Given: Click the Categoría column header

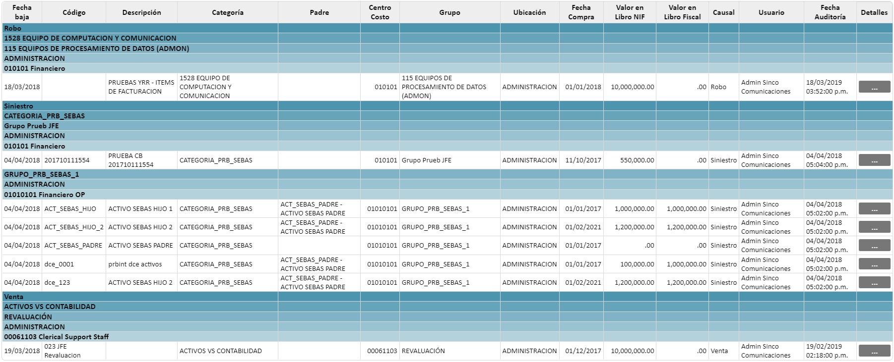Looking at the screenshot, I should coord(228,12).
